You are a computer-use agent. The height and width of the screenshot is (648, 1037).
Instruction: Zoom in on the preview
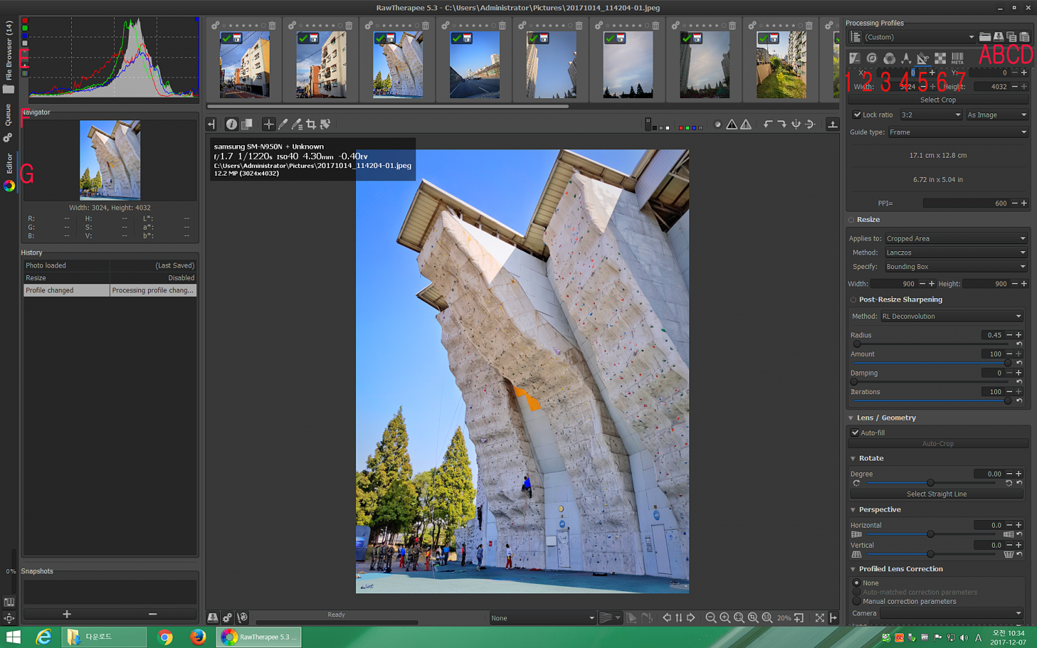coord(725,618)
